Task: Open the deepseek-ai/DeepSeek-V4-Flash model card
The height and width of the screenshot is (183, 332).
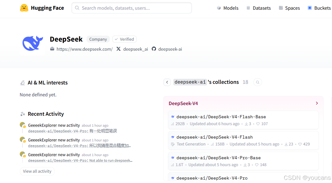Action: [x=243, y=140]
